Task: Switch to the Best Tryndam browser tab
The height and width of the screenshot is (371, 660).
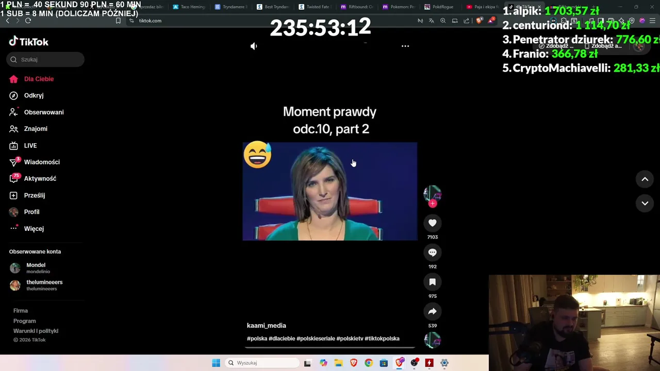Action: point(273,7)
